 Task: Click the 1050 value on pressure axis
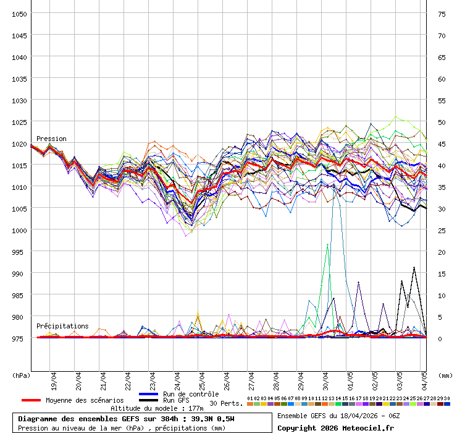click(20, 14)
